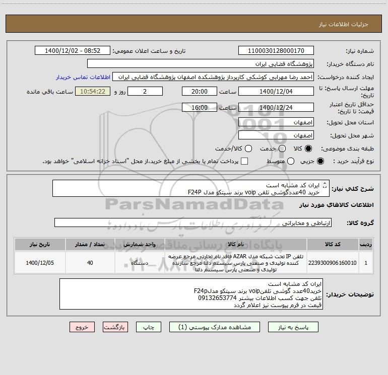Click the delivery province field اصفهان
The width and height of the screenshot is (388, 375).
276,122
